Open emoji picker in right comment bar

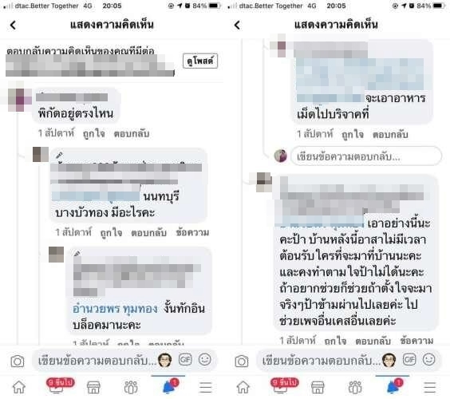429,359
